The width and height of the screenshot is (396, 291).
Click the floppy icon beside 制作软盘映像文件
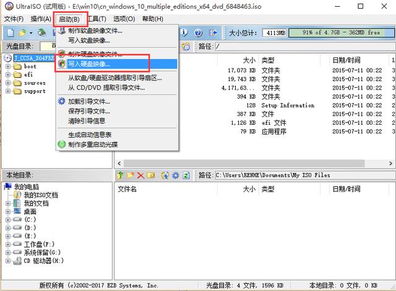[62, 30]
